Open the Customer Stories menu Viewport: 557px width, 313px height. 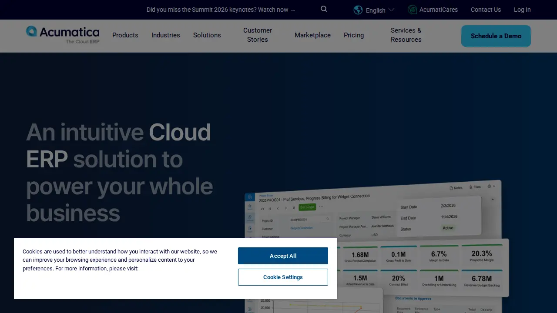pos(258,35)
